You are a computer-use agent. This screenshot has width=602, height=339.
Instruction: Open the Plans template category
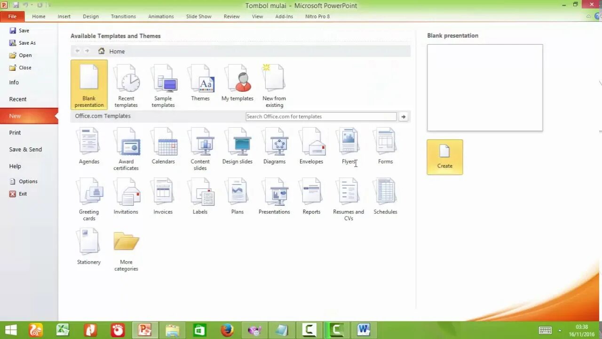tap(238, 196)
